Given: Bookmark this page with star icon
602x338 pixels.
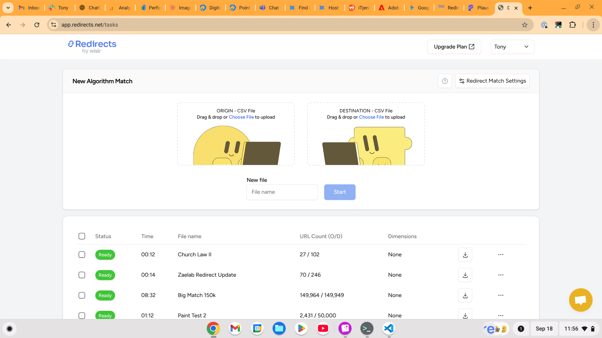Looking at the screenshot, I should click(525, 25).
